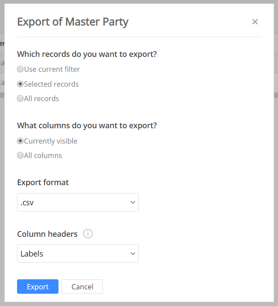Click the 'Which records do you want to export?' heading
The image size is (278, 306).
click(x=87, y=54)
